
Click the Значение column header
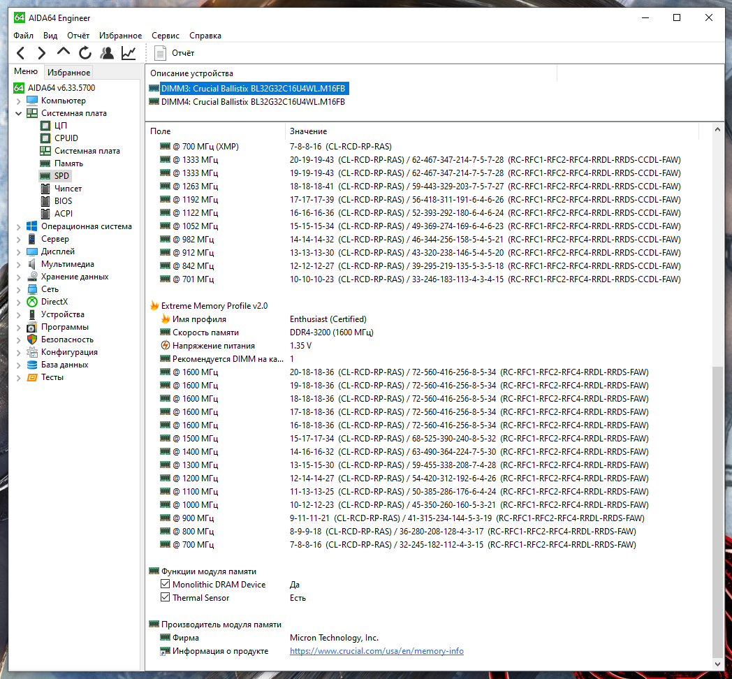pos(492,131)
